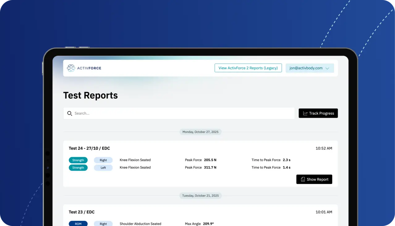
Task: Click the Peak Force 311.7 N value
Action: [x=210, y=167]
